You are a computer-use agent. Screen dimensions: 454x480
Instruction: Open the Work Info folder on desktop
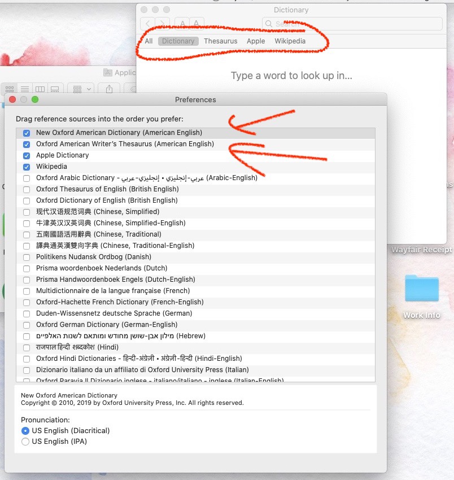(422, 289)
